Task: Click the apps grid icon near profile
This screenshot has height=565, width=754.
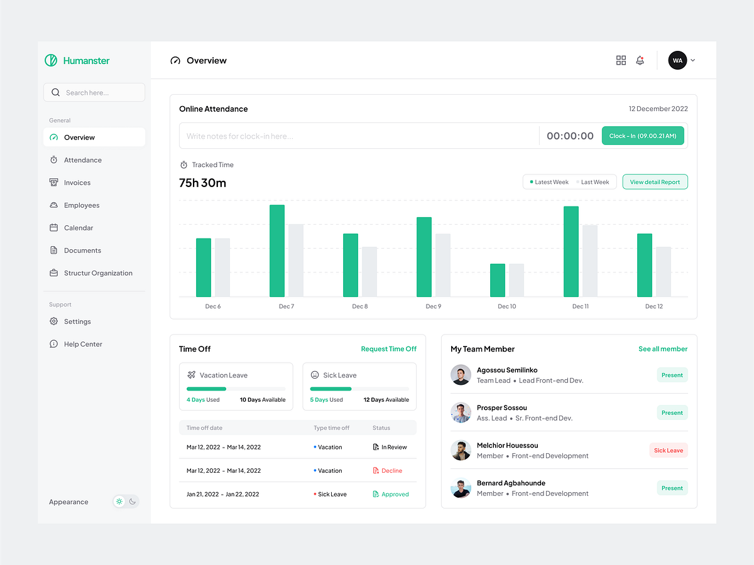Action: click(621, 60)
